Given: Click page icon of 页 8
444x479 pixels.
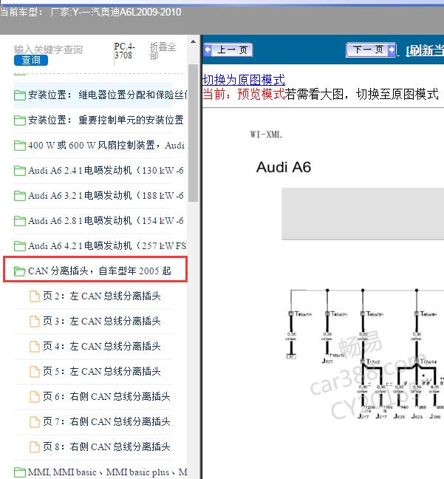Looking at the screenshot, I should click(x=35, y=446).
